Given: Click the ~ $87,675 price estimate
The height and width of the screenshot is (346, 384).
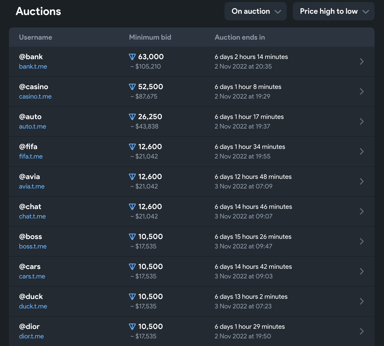Looking at the screenshot, I should [x=144, y=97].
